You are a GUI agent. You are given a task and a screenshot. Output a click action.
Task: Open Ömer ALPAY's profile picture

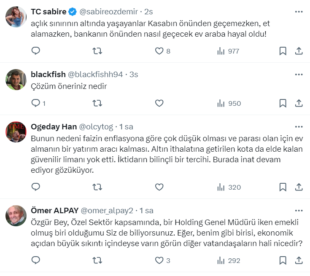point(16,215)
